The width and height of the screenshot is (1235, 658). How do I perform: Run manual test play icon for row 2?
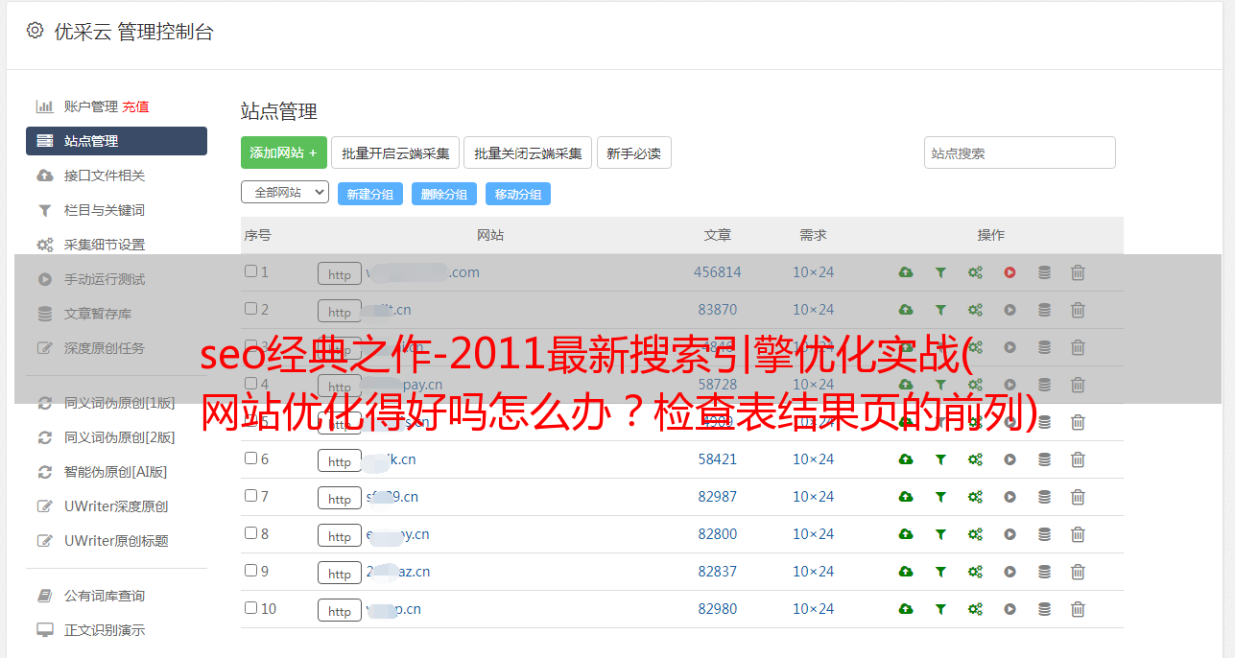click(x=1009, y=310)
